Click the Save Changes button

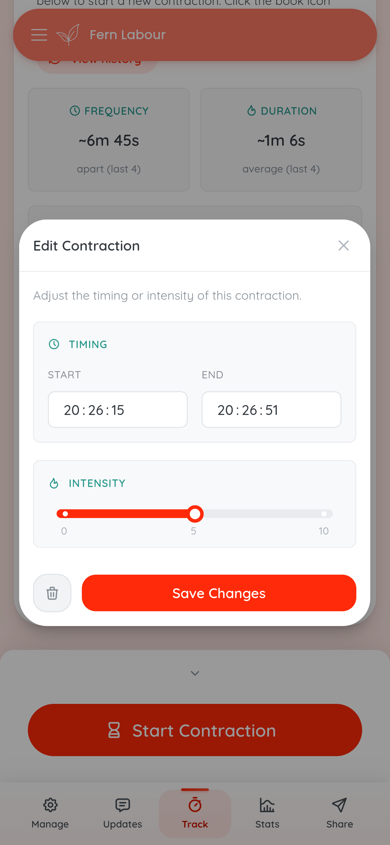click(x=219, y=593)
